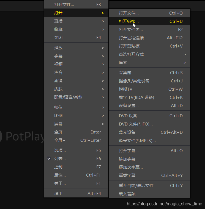Click 打开文件... with F3 shortcut

pos(76,5)
